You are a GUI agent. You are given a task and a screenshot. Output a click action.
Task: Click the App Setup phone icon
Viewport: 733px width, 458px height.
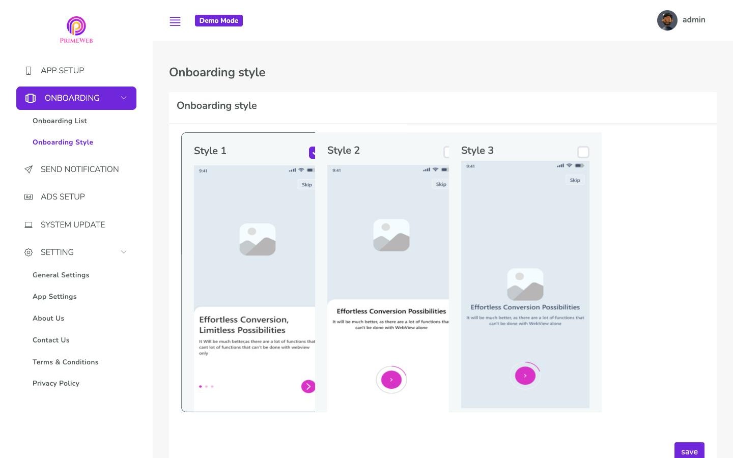tap(29, 71)
